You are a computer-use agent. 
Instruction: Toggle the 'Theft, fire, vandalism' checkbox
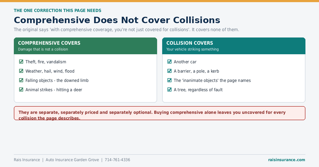(x=21, y=62)
